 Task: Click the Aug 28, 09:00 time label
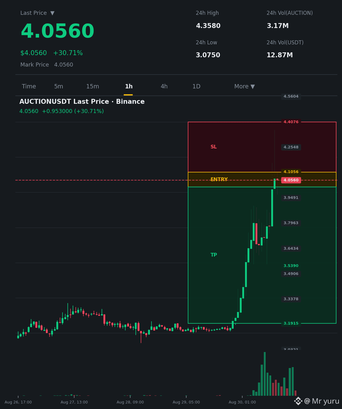coord(130,402)
